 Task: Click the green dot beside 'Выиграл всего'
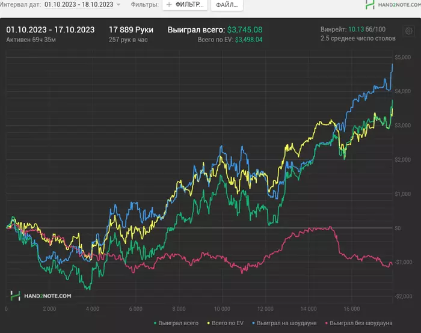click(x=155, y=323)
